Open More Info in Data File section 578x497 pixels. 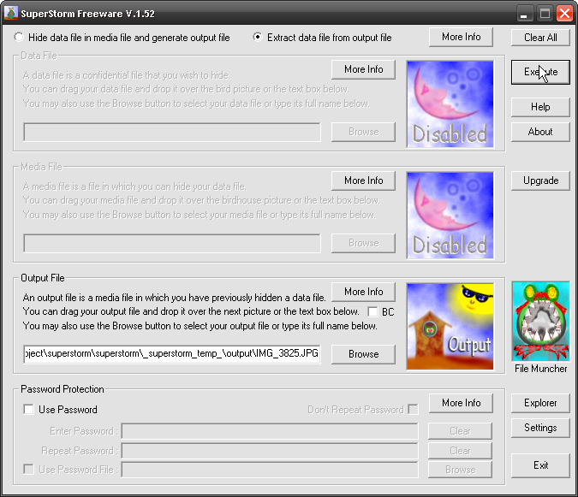pos(363,69)
